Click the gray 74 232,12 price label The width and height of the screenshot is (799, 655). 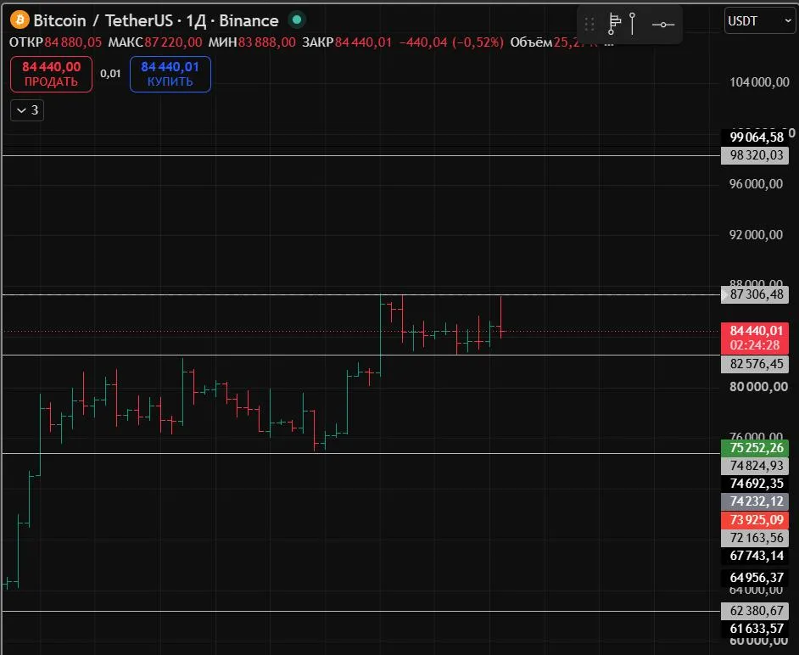(x=755, y=501)
